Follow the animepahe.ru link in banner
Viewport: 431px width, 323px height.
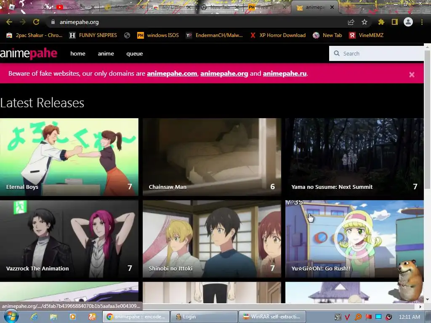285,73
